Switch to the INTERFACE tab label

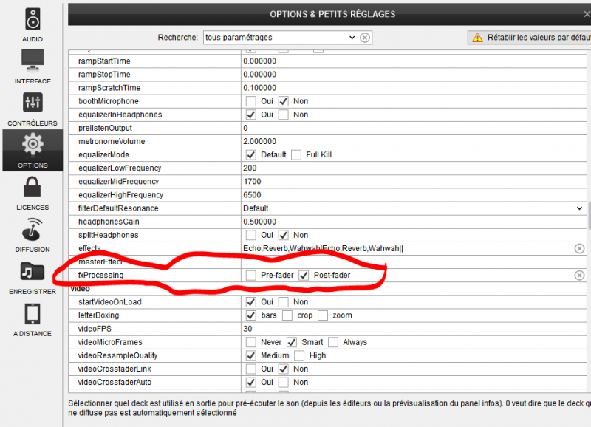(x=33, y=81)
